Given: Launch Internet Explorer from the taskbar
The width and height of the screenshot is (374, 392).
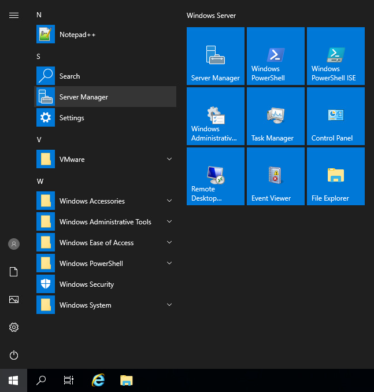Looking at the screenshot, I should tap(98, 380).
